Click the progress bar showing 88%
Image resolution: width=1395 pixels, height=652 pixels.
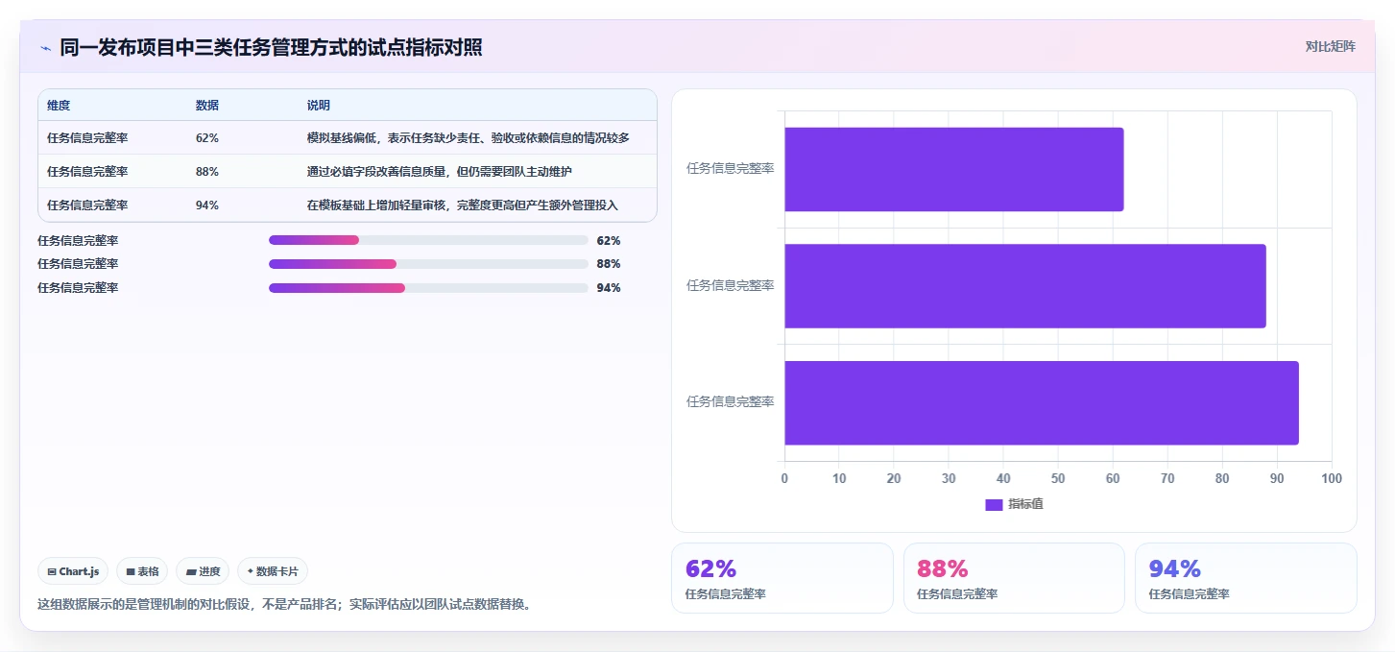pyautogui.click(x=428, y=264)
